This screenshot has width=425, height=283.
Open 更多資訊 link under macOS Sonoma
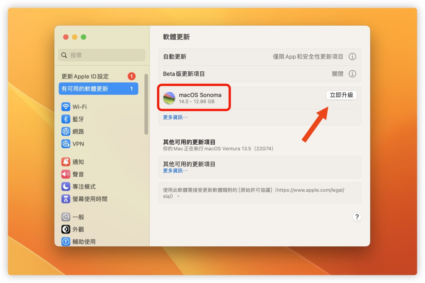click(x=175, y=117)
